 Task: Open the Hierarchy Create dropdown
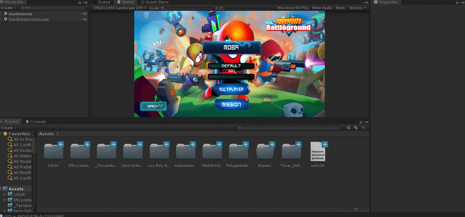click(x=8, y=8)
